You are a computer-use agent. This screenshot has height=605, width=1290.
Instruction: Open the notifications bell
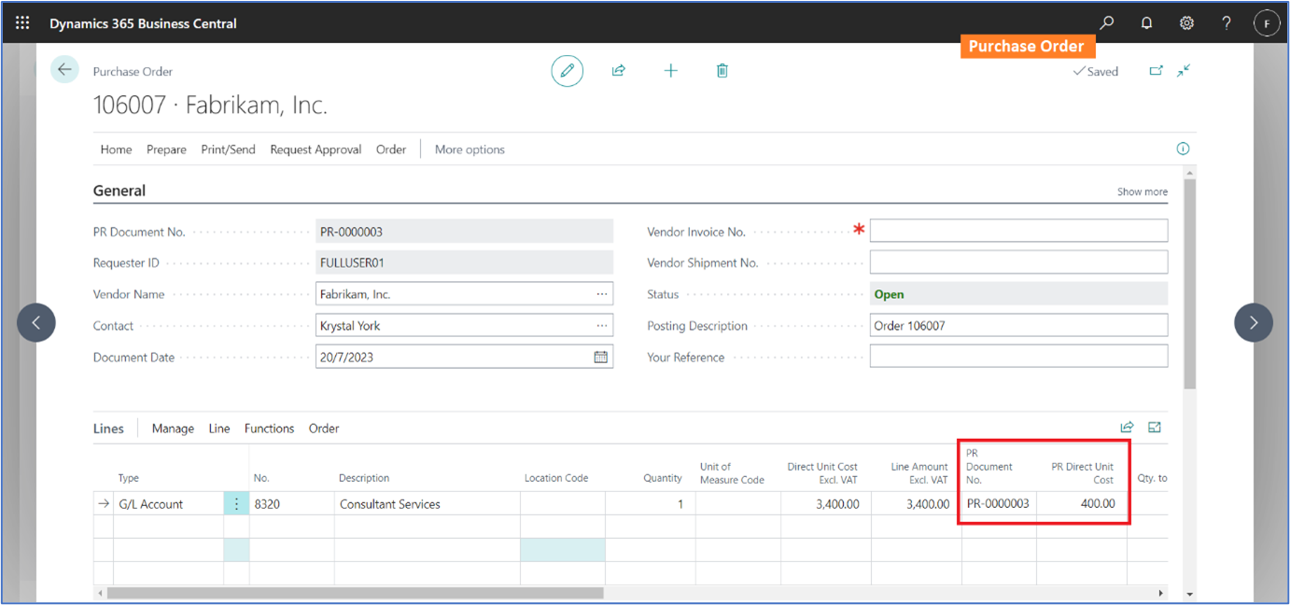tap(1146, 23)
